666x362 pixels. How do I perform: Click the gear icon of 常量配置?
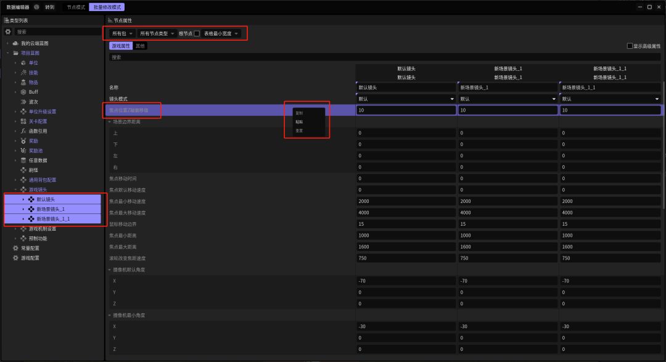coord(15,248)
